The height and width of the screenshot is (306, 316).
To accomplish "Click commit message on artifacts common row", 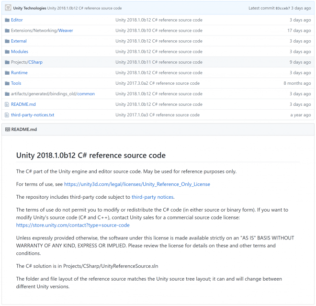I will coord(159,94).
